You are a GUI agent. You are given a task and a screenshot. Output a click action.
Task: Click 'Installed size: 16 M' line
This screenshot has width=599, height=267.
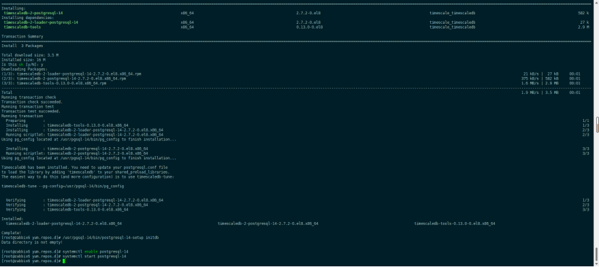[x=23, y=60]
